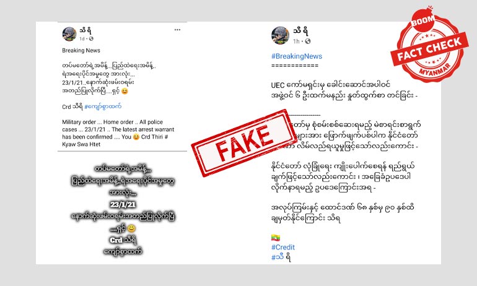Click the author name on the left post
Screen dimensions: 477x286
85,30
